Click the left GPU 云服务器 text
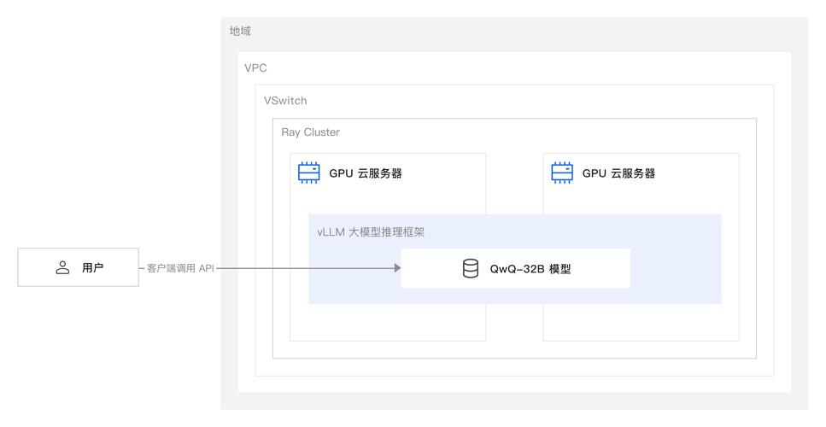 pyautogui.click(x=366, y=173)
